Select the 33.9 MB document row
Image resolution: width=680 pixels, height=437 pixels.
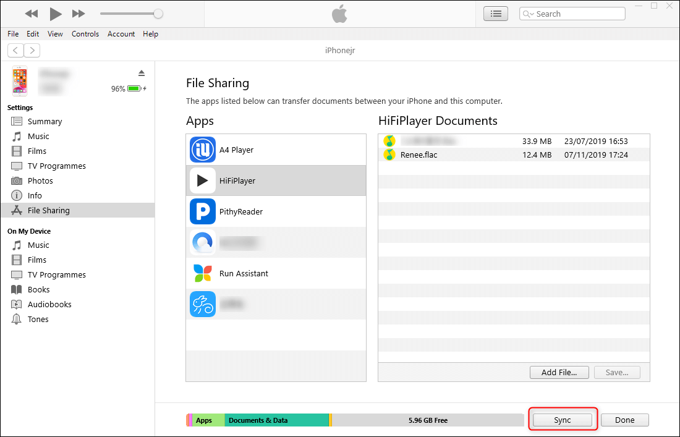(514, 141)
